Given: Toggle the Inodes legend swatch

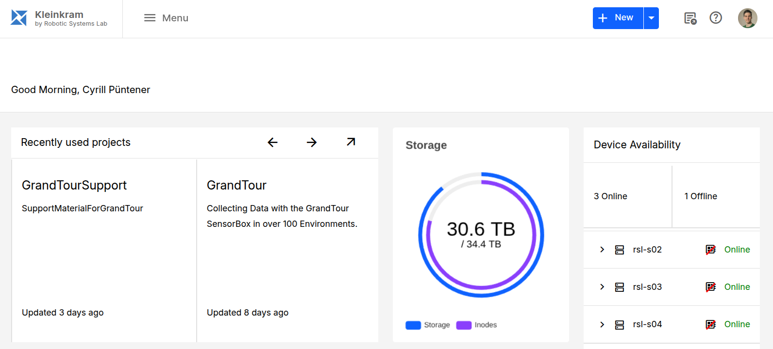Looking at the screenshot, I should pyautogui.click(x=464, y=325).
